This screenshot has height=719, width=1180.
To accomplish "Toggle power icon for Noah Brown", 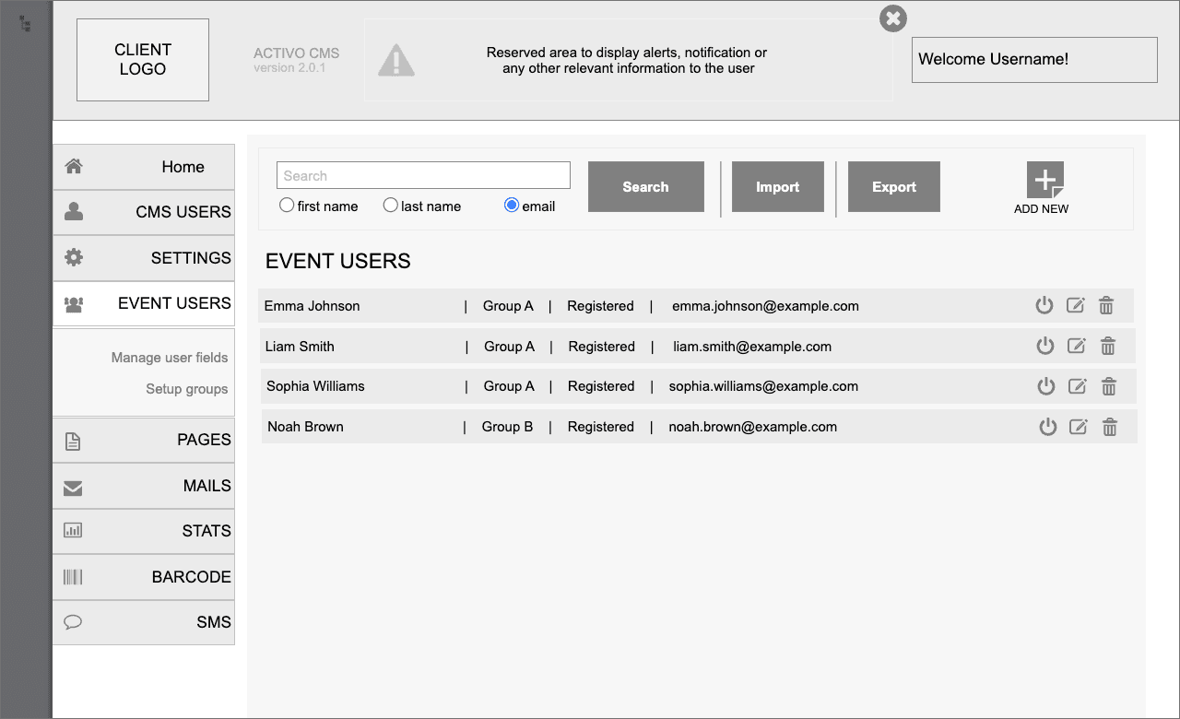I will click(1047, 427).
